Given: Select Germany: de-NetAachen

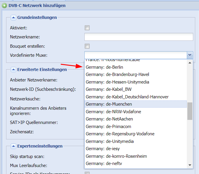Looking at the screenshot, I should click(x=136, y=119).
